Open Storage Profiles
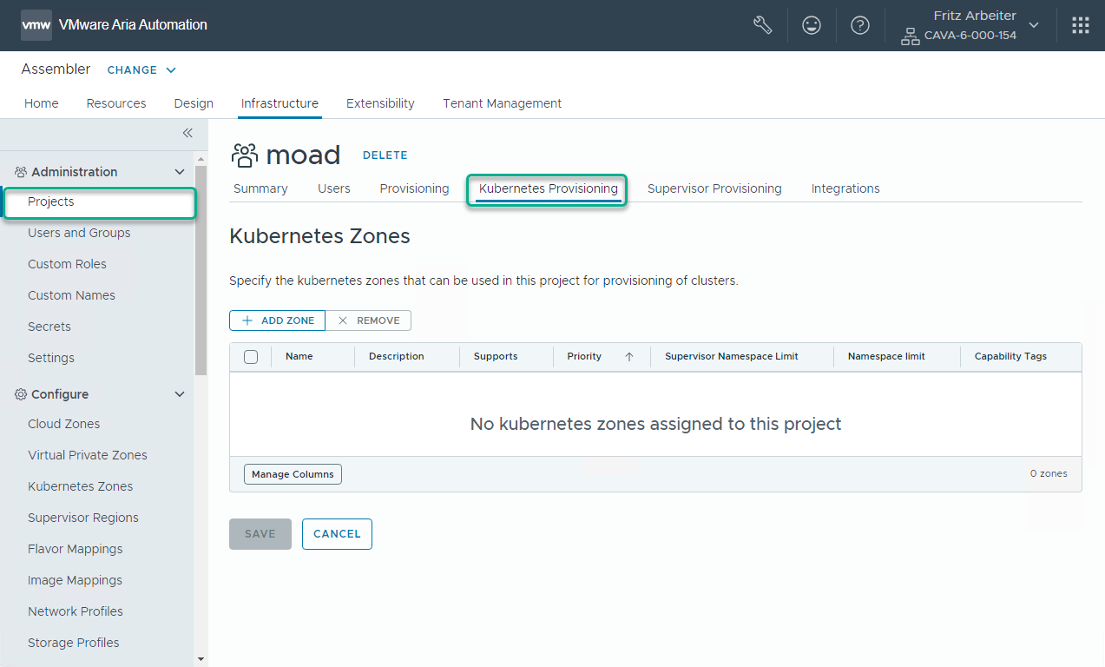 click(74, 643)
